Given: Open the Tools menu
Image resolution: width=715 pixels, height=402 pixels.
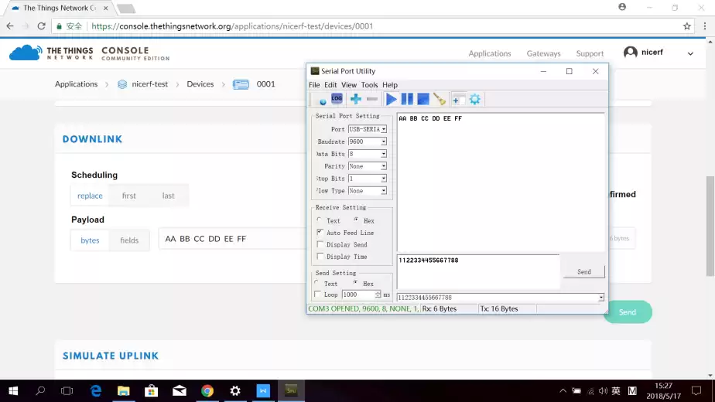Looking at the screenshot, I should [x=369, y=85].
